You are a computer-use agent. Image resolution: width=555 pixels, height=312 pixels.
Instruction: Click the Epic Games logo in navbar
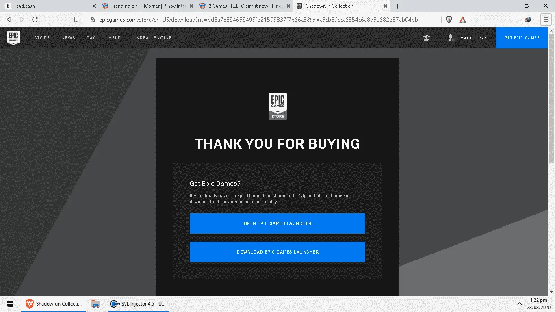(13, 38)
